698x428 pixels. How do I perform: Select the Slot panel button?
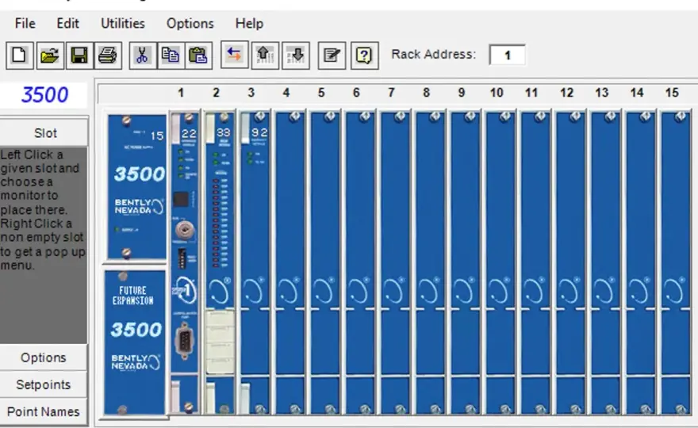click(44, 132)
